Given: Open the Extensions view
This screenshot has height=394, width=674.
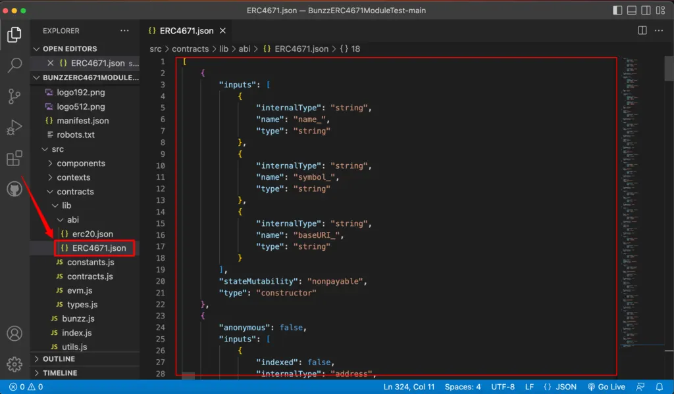Looking at the screenshot, I should 14,158.
